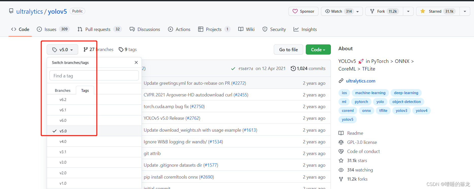The height and width of the screenshot is (189, 474).
Task: Select tag v3.1 from list
Action: pos(94,152)
